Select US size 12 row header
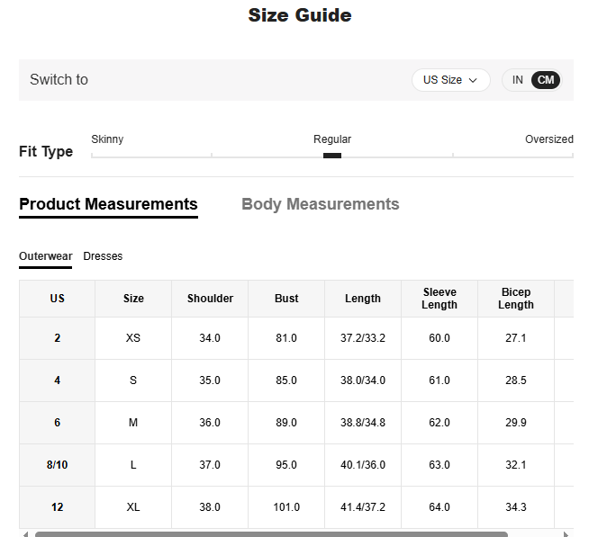 [x=58, y=507]
